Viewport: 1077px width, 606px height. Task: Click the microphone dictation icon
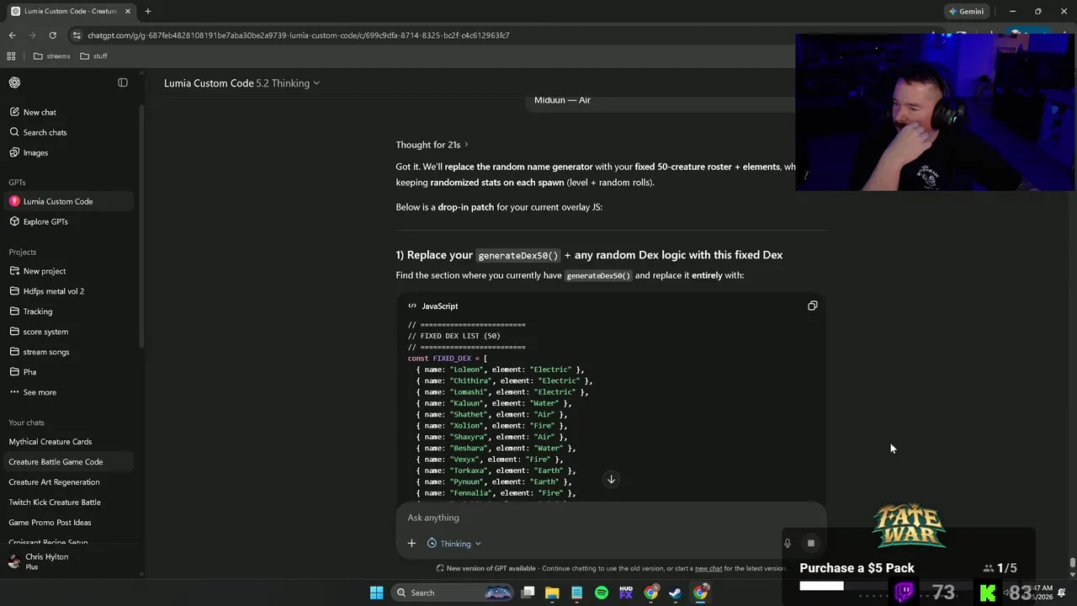coord(788,544)
